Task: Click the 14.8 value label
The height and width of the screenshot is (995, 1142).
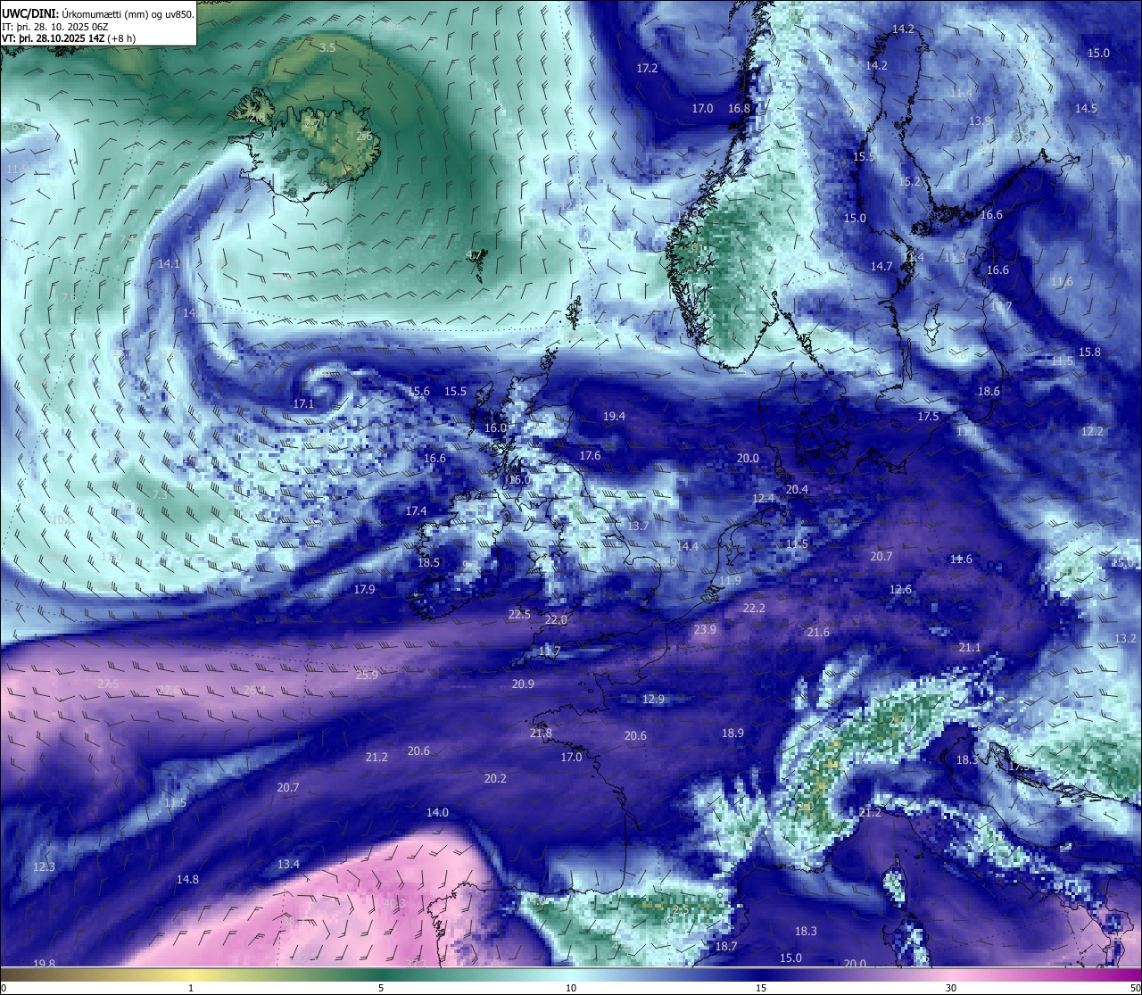Action: point(187,879)
